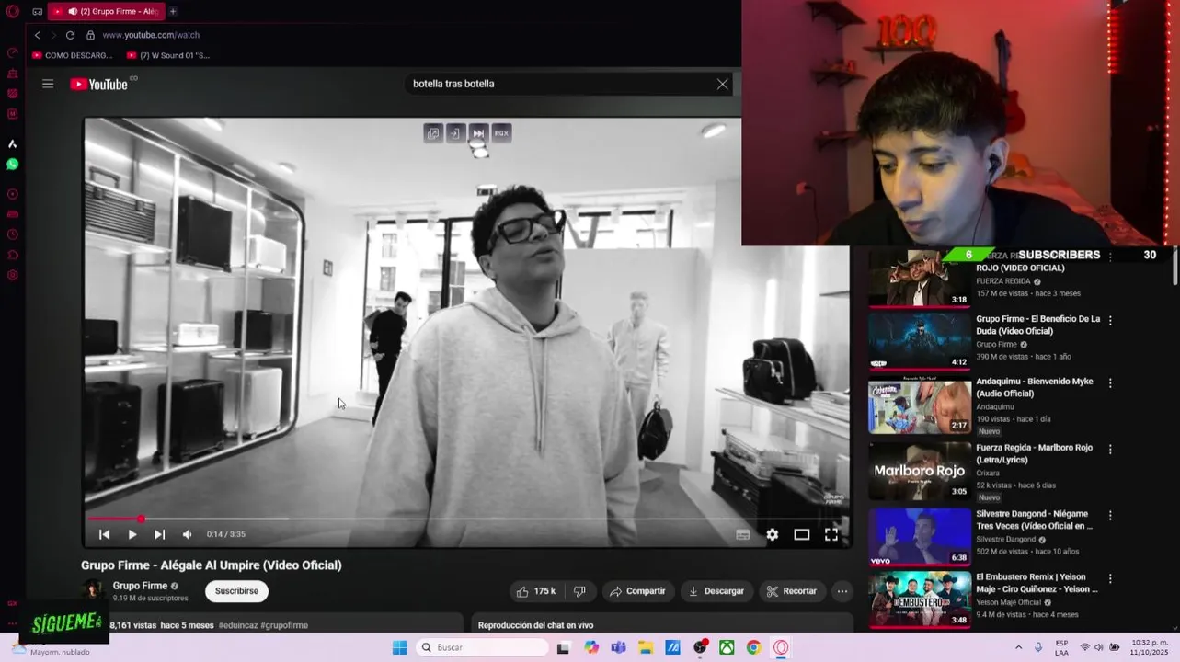Click the skip-forward overlay icon atop video
The width and height of the screenshot is (1180, 662).
pos(478,133)
